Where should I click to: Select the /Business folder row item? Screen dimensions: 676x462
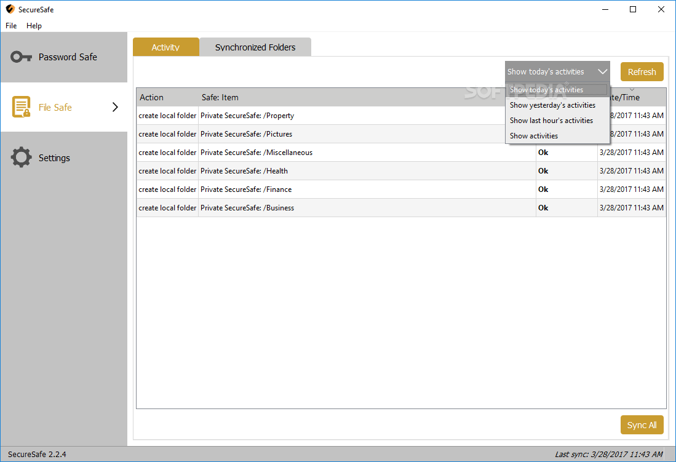(247, 208)
